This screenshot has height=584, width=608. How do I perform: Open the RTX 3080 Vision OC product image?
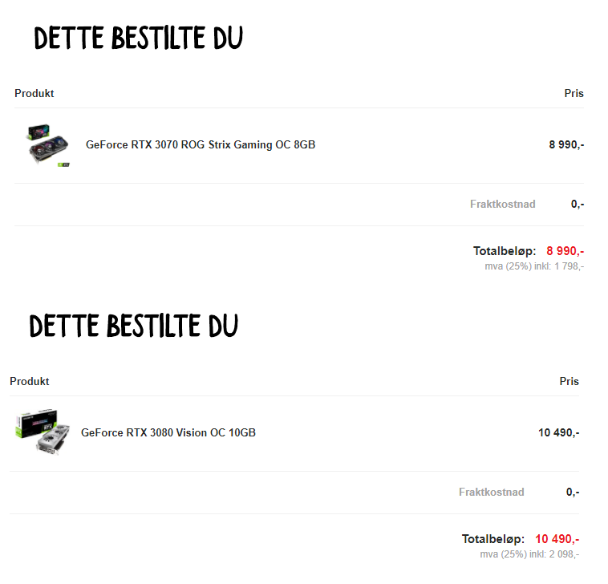coord(43,432)
